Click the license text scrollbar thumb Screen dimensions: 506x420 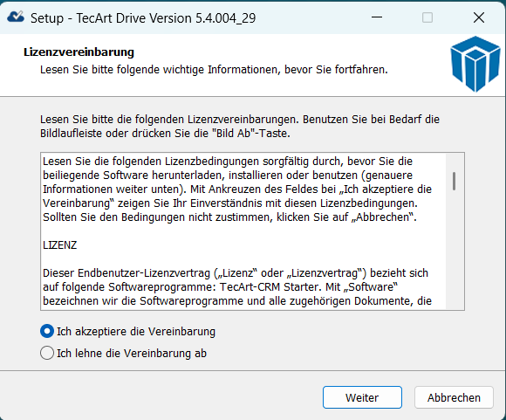click(454, 181)
